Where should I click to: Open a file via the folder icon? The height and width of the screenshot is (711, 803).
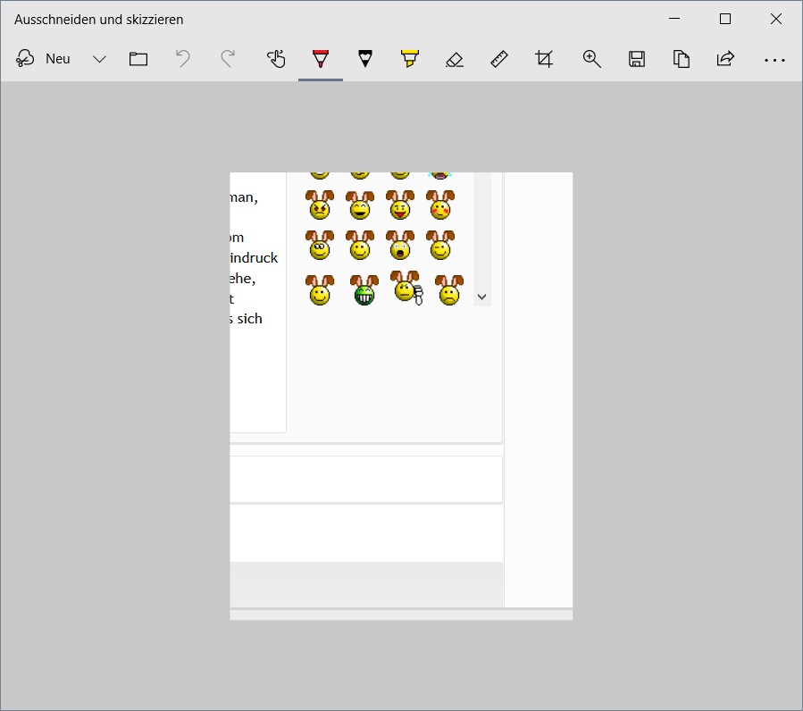point(138,59)
